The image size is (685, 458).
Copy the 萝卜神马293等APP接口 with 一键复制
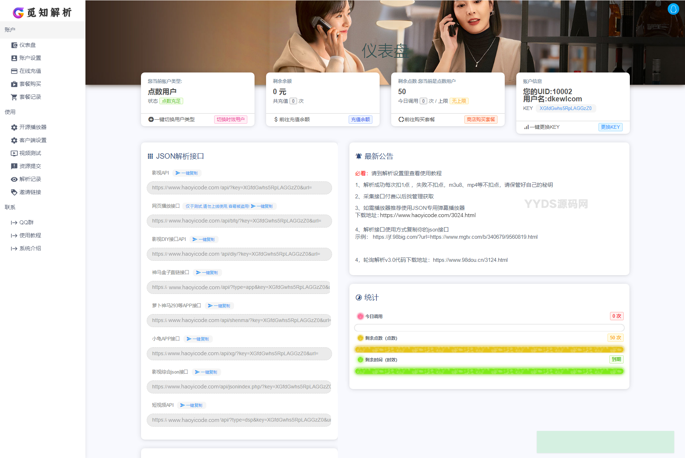220,306
